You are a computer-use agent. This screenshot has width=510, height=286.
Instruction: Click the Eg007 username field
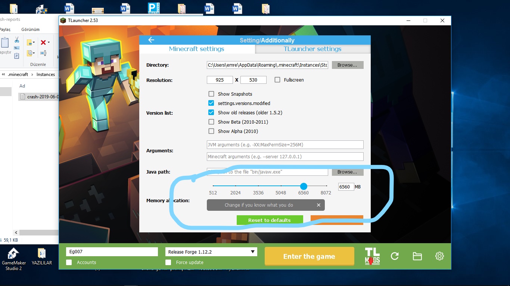coord(112,252)
